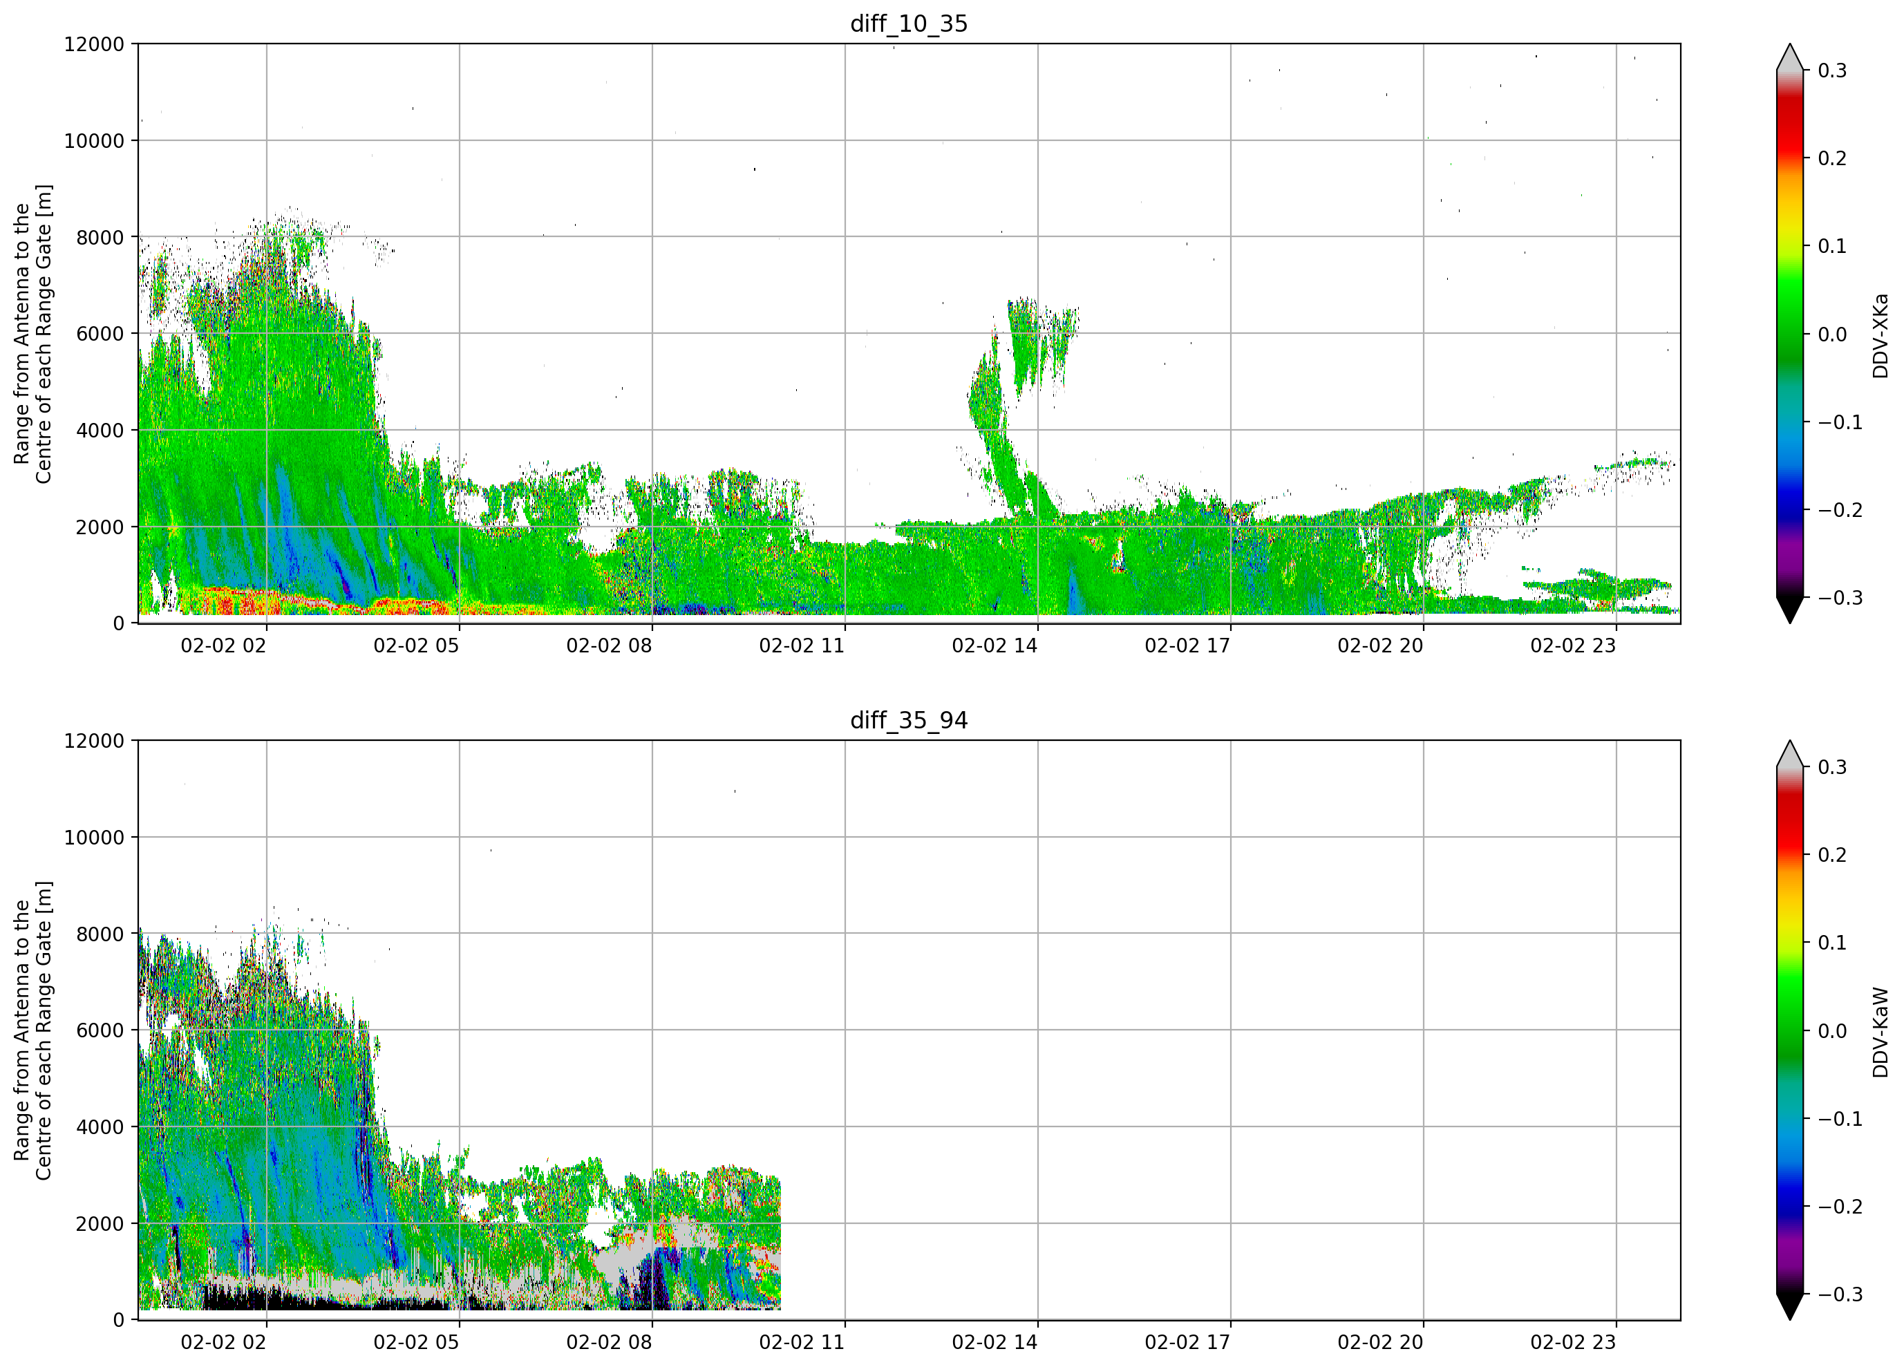
Task: Click the 4000 tick label on diff_10_35
Action: click(100, 430)
